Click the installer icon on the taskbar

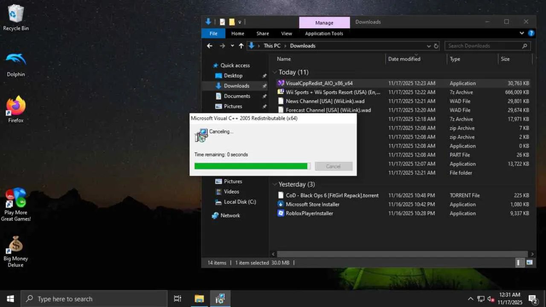[x=220, y=298]
